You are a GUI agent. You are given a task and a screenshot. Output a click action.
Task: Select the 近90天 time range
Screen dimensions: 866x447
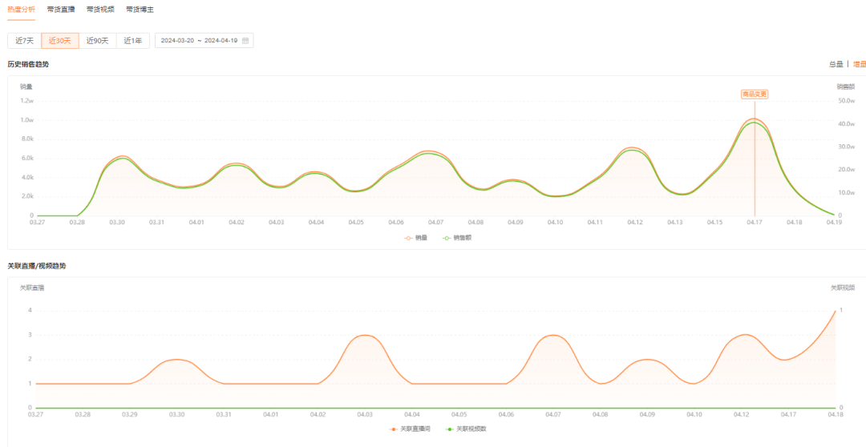coord(97,41)
